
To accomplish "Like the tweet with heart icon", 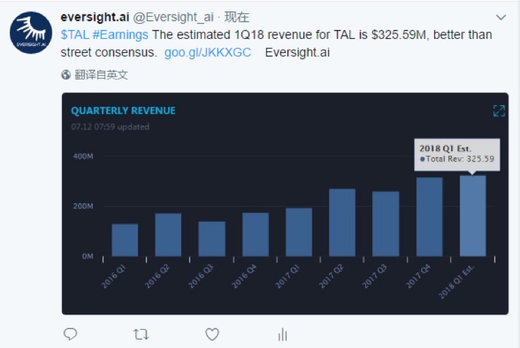I will point(213,335).
